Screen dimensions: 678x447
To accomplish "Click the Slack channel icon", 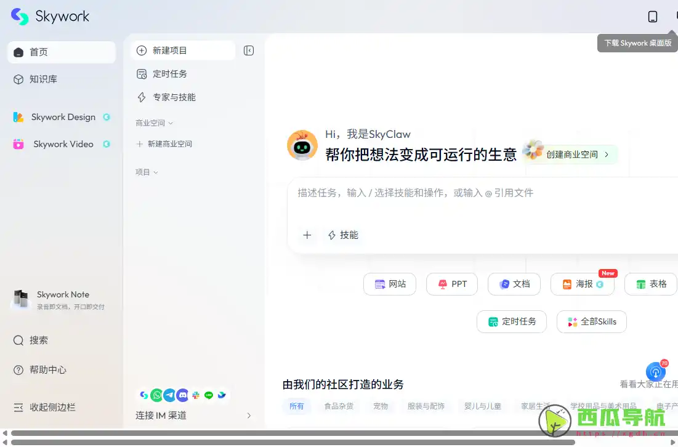I will [196, 395].
